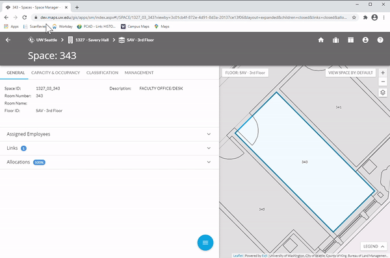Open the Maps bookmark

click(x=162, y=27)
